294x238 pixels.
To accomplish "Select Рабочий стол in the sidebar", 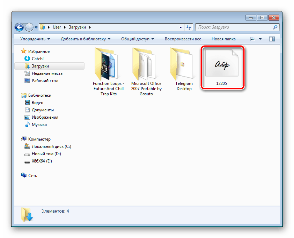I will pyautogui.click(x=45, y=81).
